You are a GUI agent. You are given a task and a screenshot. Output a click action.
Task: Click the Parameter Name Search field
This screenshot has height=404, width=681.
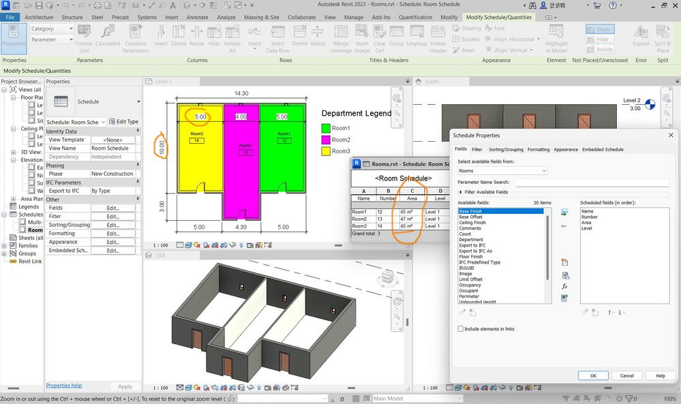point(592,183)
